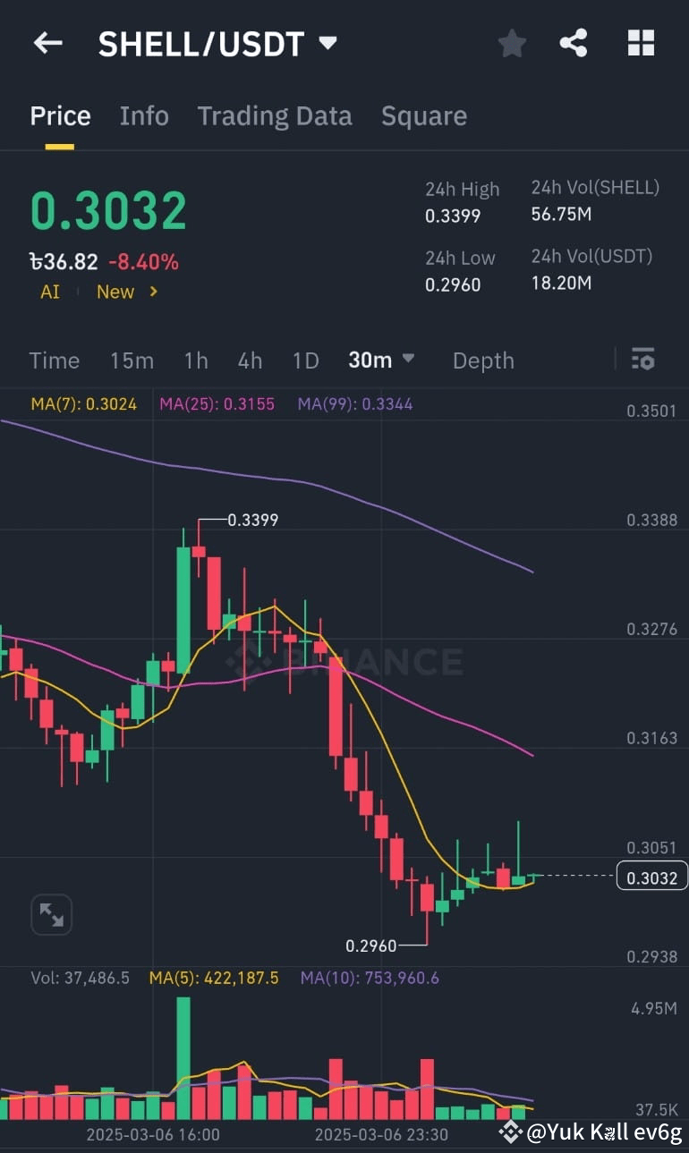The height and width of the screenshot is (1153, 689).
Task: Open the Depth view
Action: [x=483, y=360]
